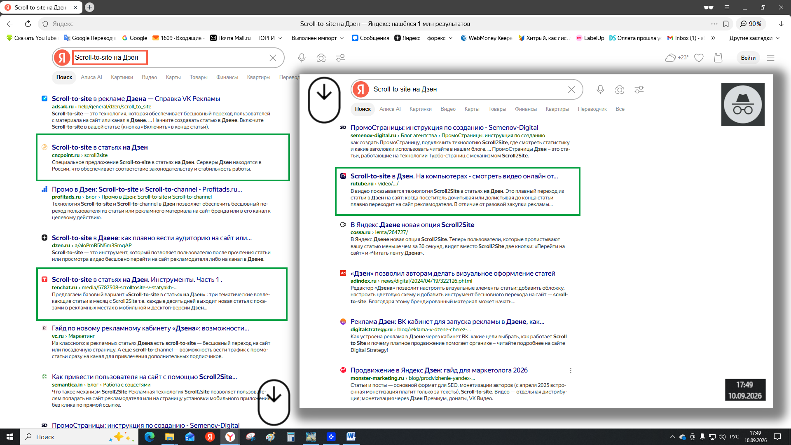Expand the Выполнен импорт bookmarks folder

coord(318,38)
